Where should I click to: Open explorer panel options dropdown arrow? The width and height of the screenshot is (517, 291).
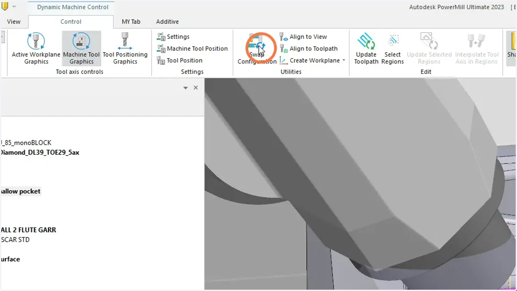pos(186,88)
